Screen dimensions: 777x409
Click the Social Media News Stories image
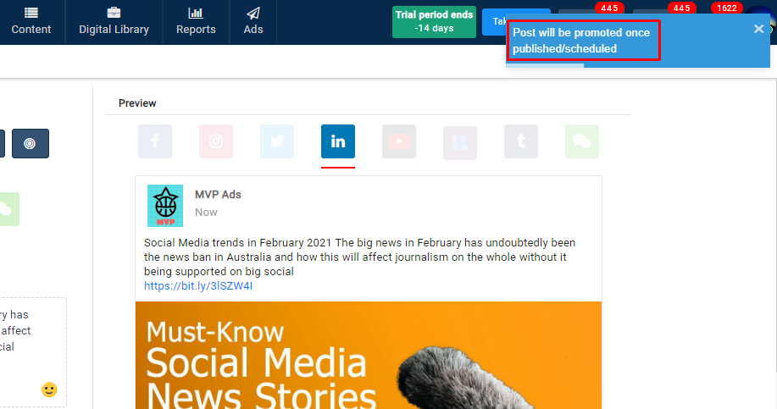[369, 356]
